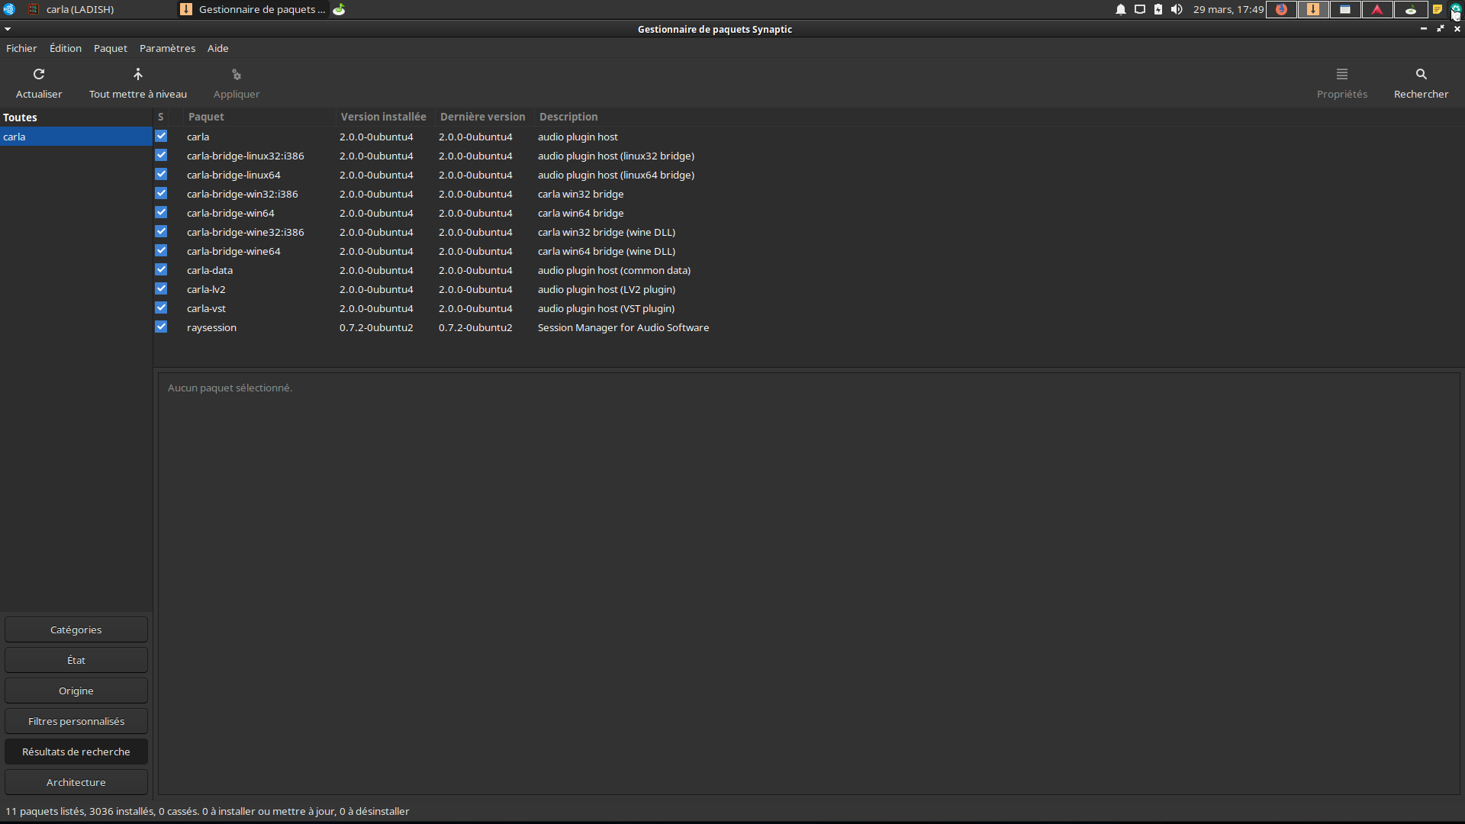Image resolution: width=1465 pixels, height=824 pixels.
Task: Click the Tout mettre à niveau icon
Action: click(x=137, y=74)
